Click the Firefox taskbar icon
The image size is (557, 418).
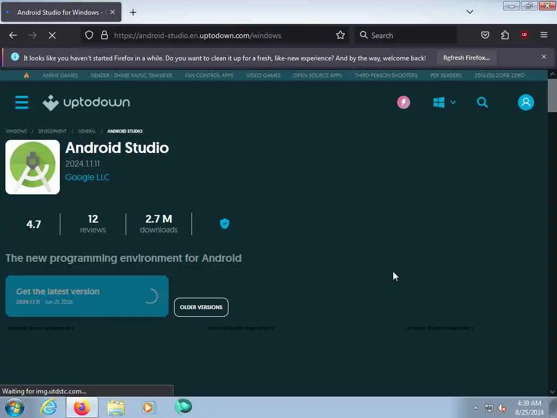pos(82,407)
